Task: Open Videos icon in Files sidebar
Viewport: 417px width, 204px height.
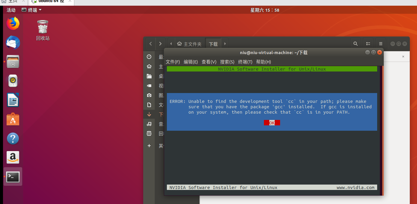Action: point(149,86)
